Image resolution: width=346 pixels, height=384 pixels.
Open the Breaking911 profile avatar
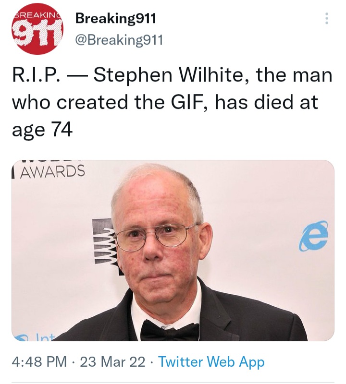coord(37,30)
